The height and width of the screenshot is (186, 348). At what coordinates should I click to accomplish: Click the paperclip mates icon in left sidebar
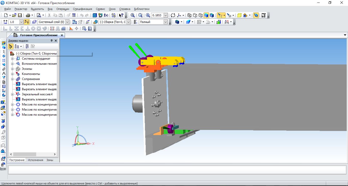tap(4, 69)
